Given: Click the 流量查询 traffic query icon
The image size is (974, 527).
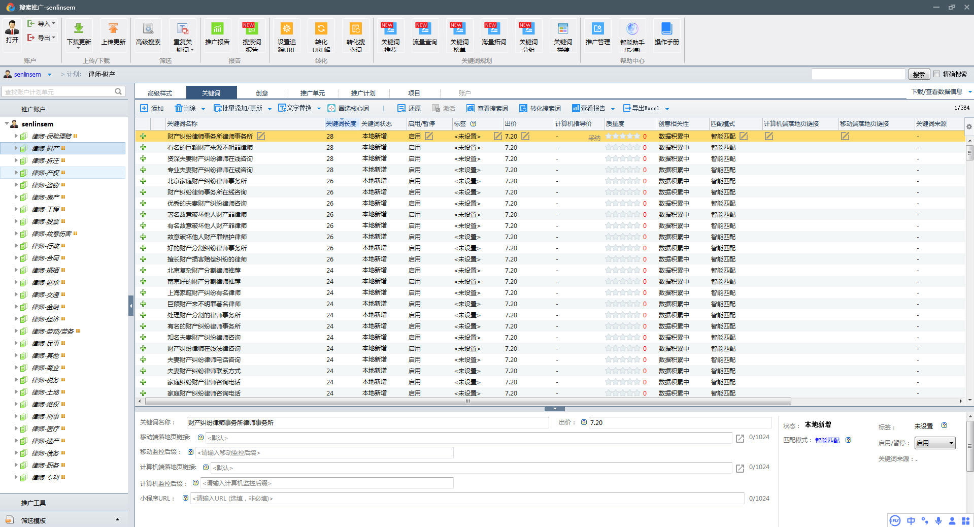Looking at the screenshot, I should 424,29.
